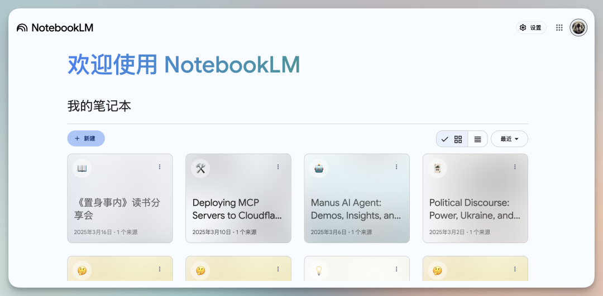This screenshot has width=603, height=296.
Task: Open the user account avatar
Action: tap(578, 28)
